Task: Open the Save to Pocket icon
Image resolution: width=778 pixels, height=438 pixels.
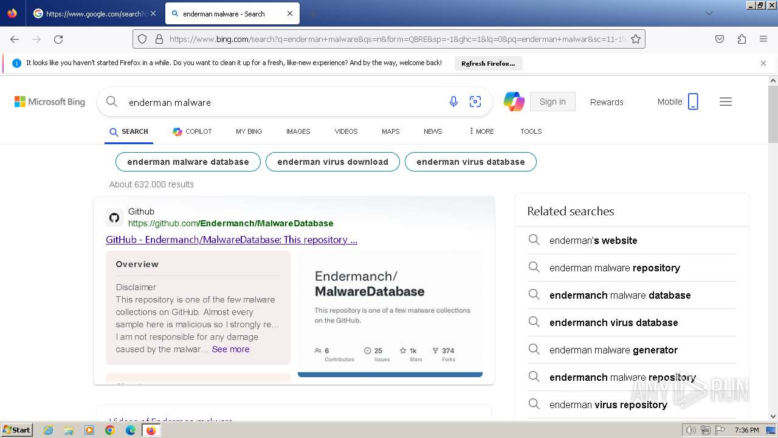Action: click(720, 39)
